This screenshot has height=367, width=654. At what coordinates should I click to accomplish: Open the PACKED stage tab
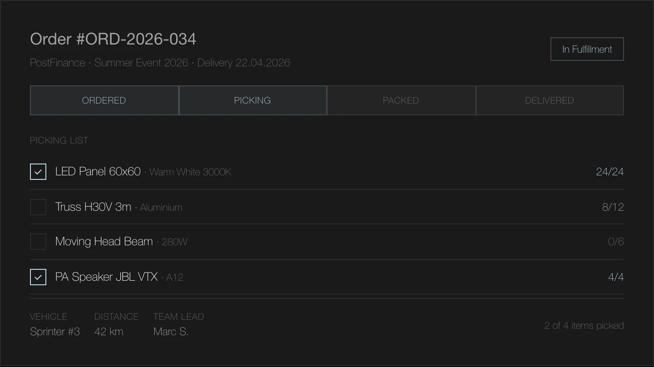point(401,100)
